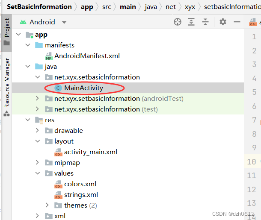The image size is (261, 220).
Task: Select strings.xml
Action: 81,195
